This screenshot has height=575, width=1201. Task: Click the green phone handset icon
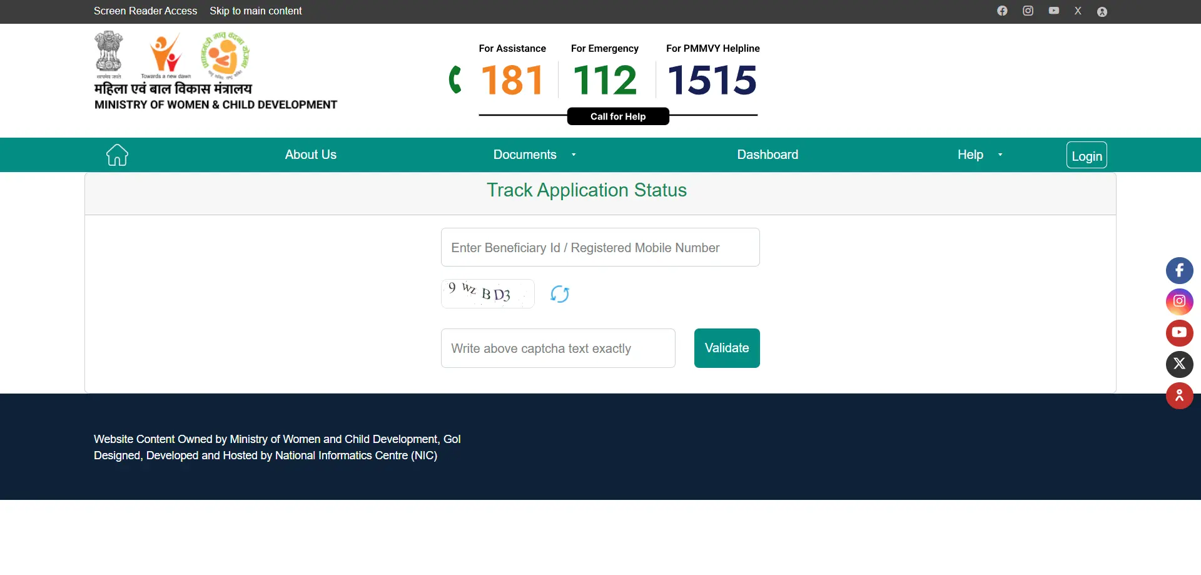pos(455,79)
